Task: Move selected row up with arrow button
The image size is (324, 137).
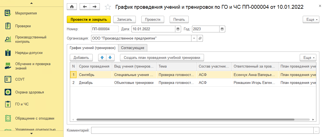Action: 102,57
